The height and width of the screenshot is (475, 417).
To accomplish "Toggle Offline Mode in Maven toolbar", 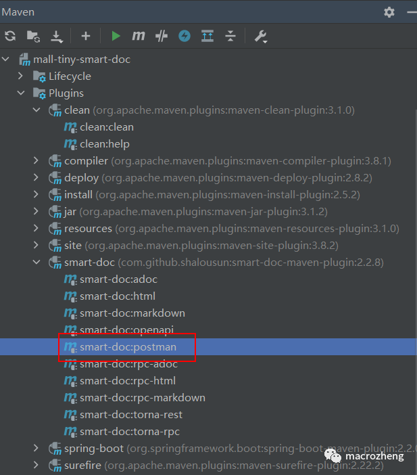I will [x=161, y=37].
